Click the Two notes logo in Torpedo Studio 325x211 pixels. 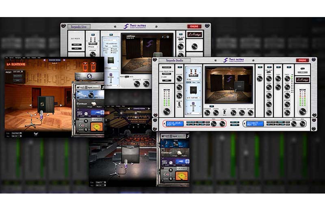coord(234,60)
